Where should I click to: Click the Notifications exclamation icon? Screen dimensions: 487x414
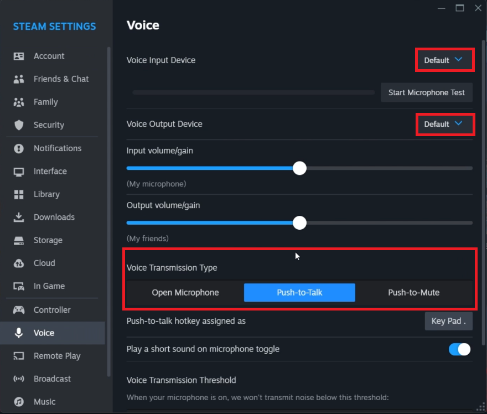19,148
